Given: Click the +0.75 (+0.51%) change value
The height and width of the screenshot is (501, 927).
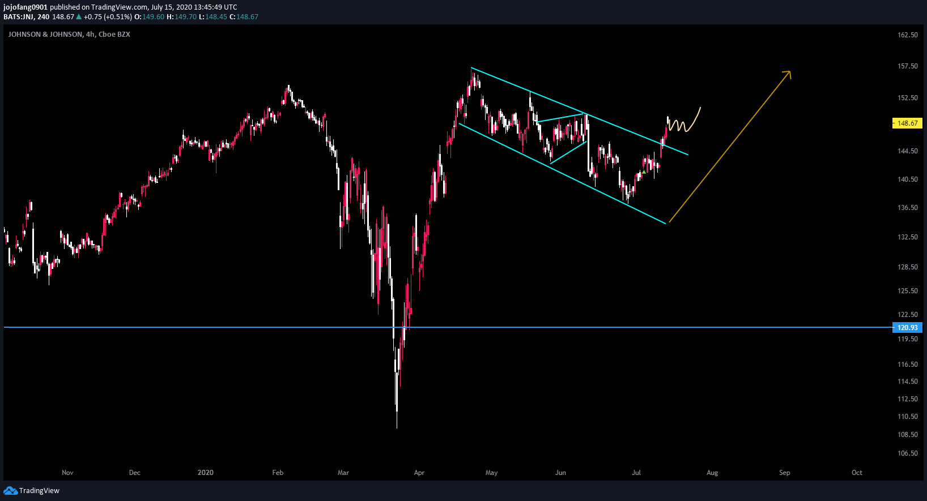Looking at the screenshot, I should (x=108, y=17).
